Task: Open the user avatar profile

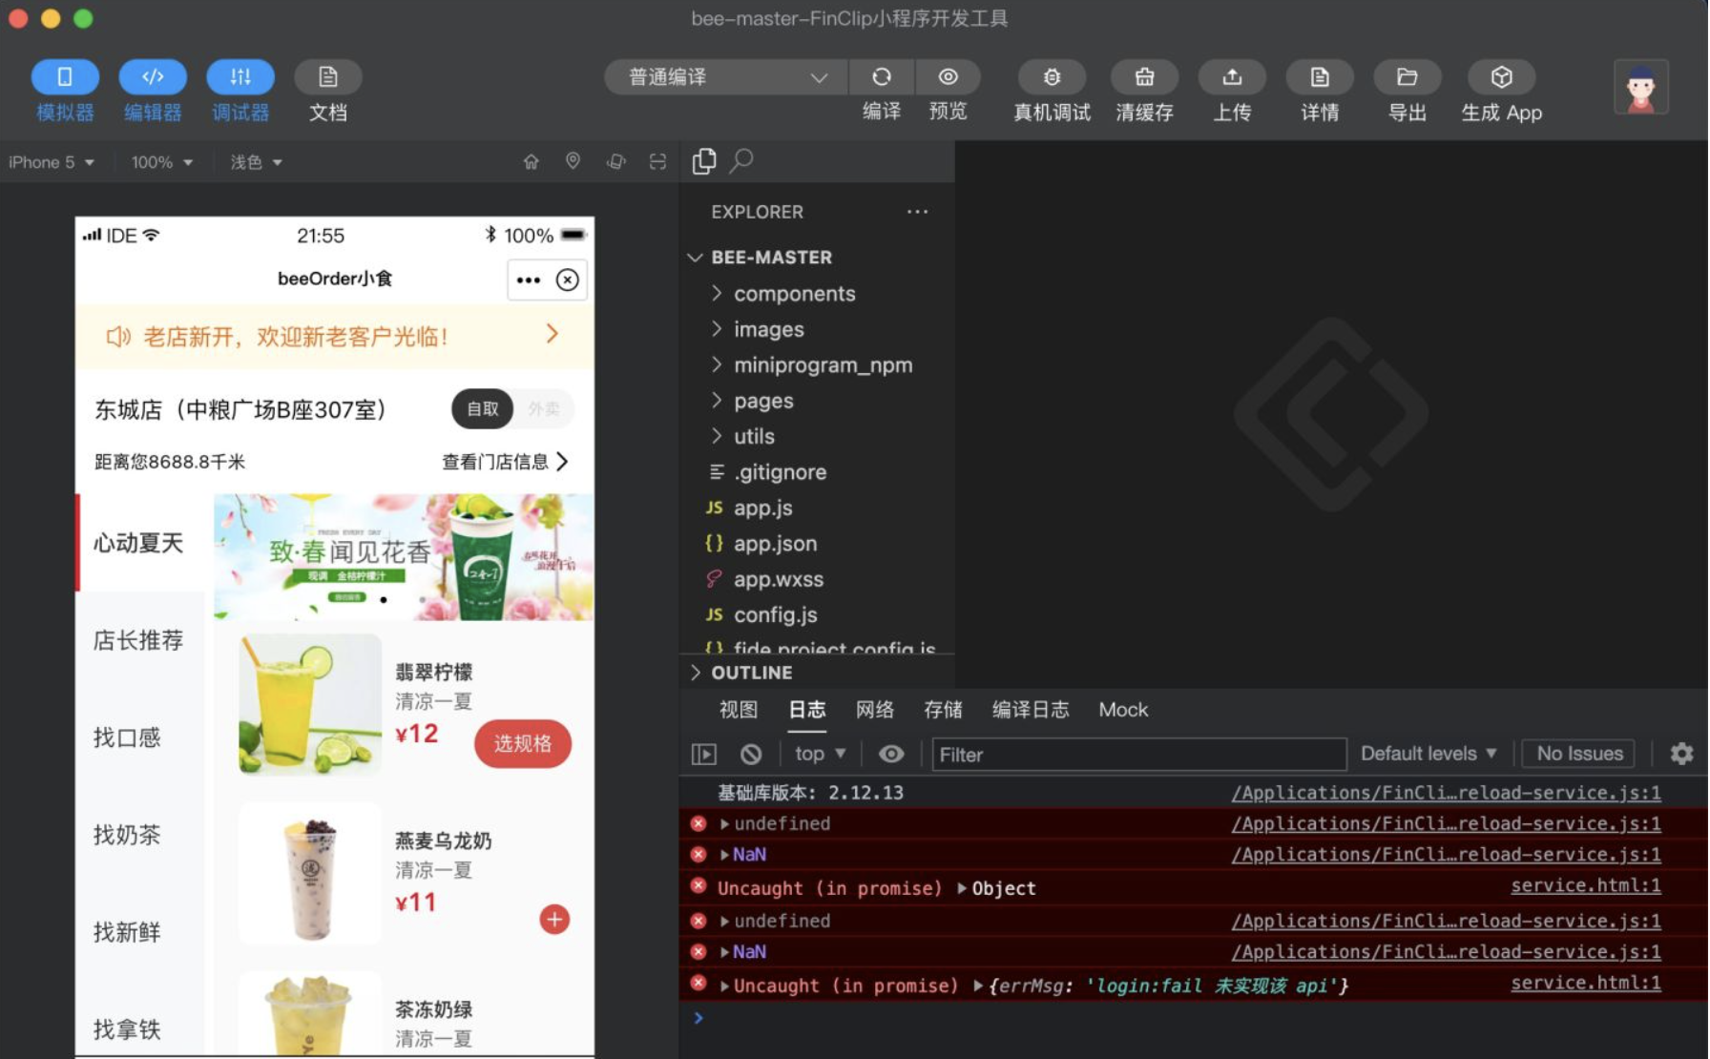Action: click(1641, 87)
